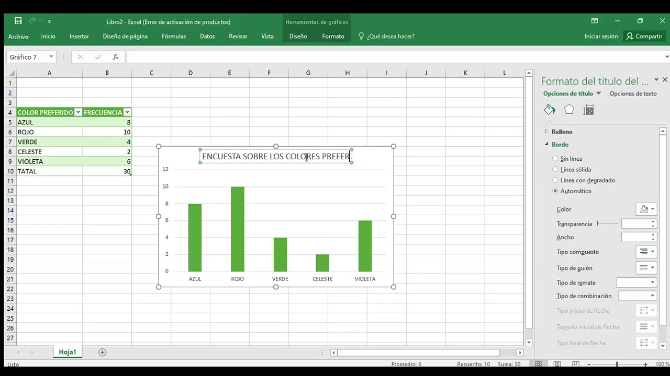Open the chart tools Diseño tab
Viewport: 670px width, 376px height.
[x=298, y=37]
